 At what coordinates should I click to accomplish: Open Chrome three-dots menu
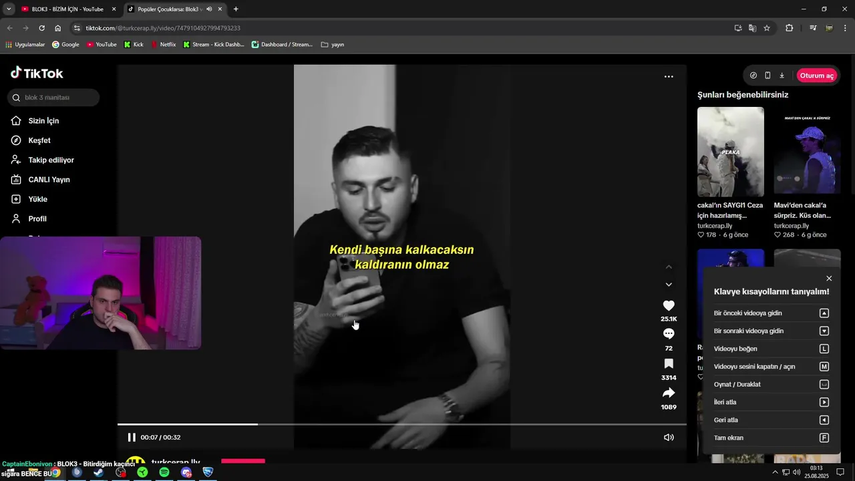[x=846, y=28]
